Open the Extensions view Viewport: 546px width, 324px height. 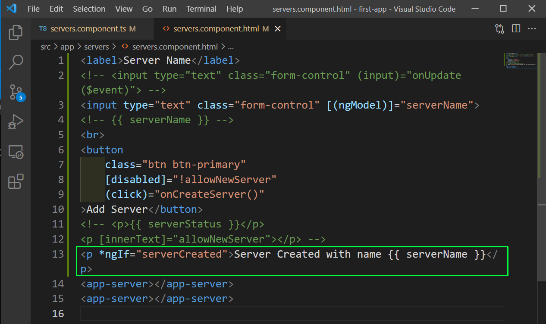click(16, 181)
